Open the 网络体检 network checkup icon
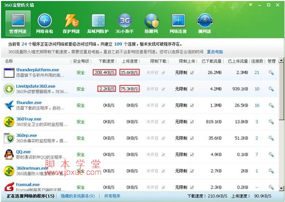The width and height of the screenshot is (285, 202). click(45, 21)
